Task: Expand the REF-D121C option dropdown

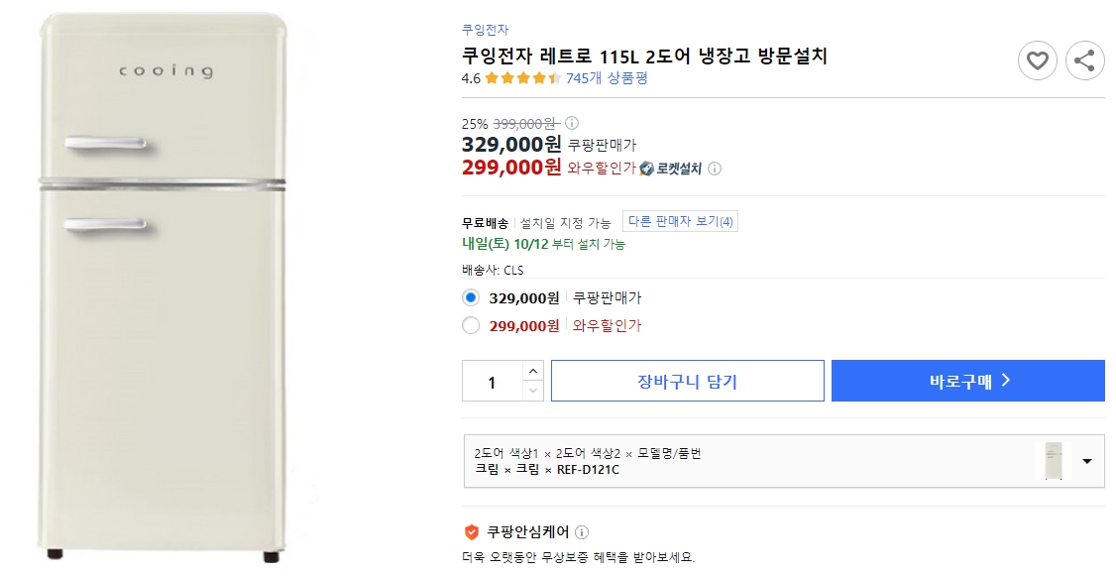Action: [x=1086, y=461]
